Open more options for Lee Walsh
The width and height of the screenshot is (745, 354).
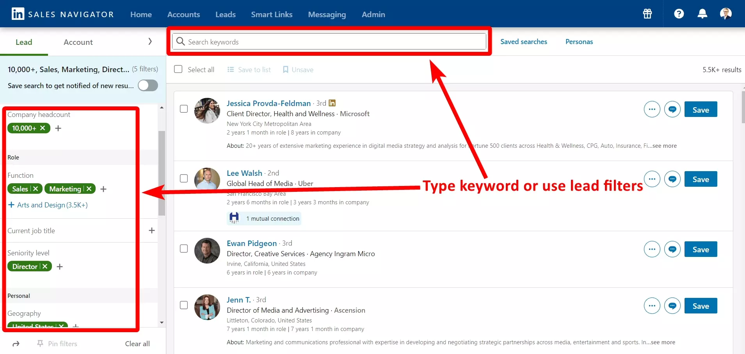coord(652,179)
